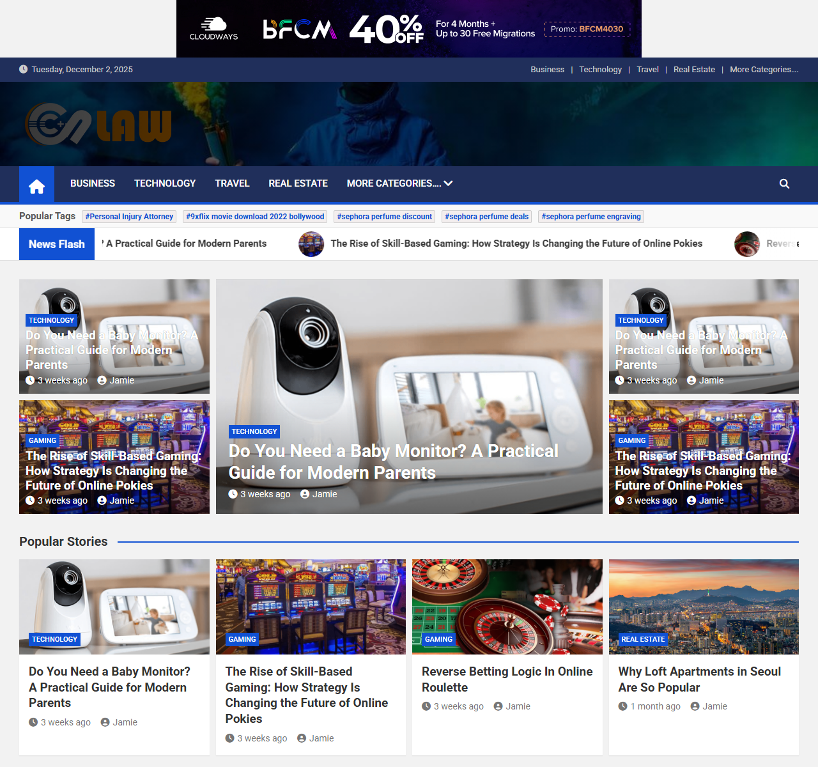Viewport: 818px width, 767px height.
Task: Click the round roulette thumbnail in the ticker
Action: (x=746, y=244)
